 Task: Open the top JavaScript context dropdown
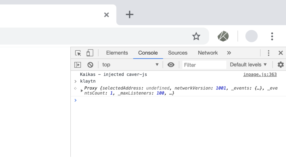[130, 65]
